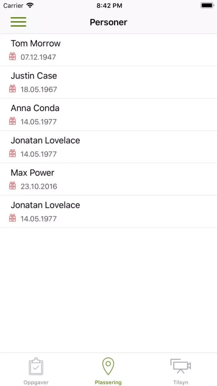Open Tom Morrow's person entry

[108, 50]
